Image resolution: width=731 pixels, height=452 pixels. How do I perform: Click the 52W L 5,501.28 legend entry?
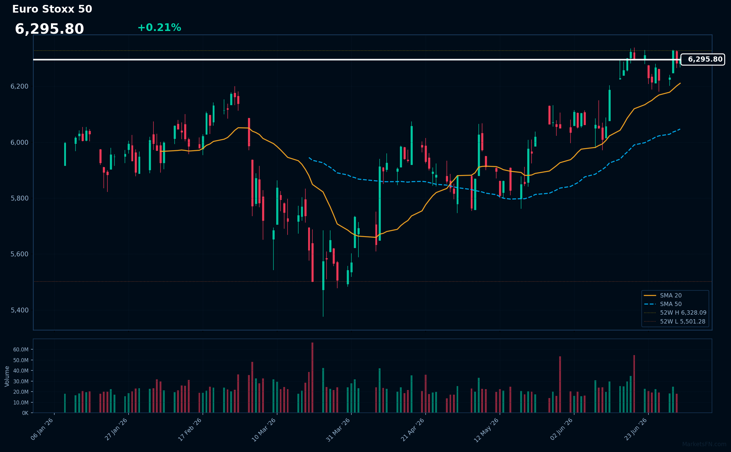675,322
